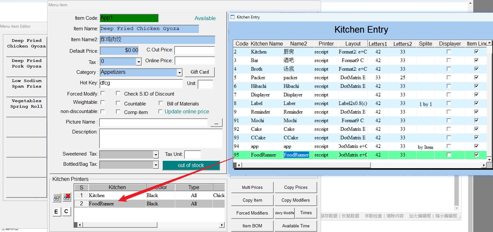493x232 pixels.
Task: Enable the Bill of Materials checkbox
Action: tap(161, 103)
